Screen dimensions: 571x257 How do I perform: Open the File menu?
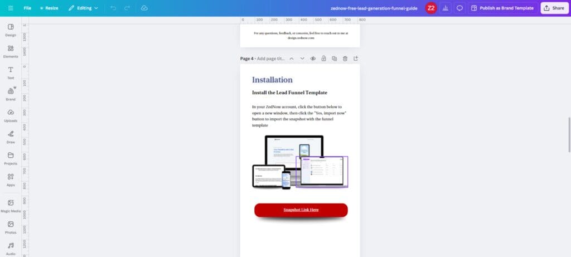pos(27,8)
